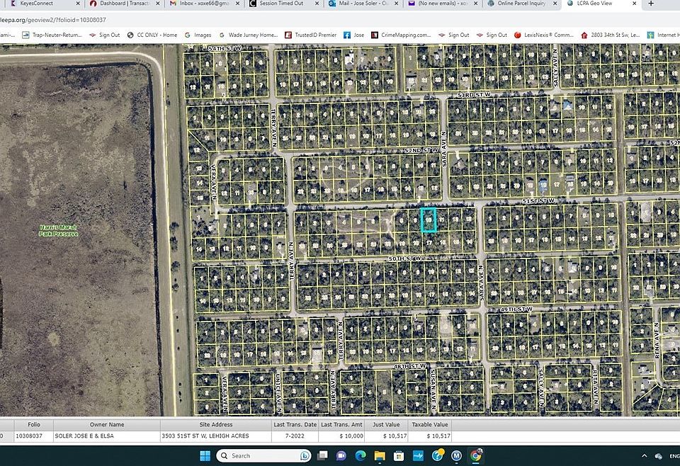Screen dimensions: 680x466
Task: Click the taskbar Search box
Action: pyautogui.click(x=263, y=455)
